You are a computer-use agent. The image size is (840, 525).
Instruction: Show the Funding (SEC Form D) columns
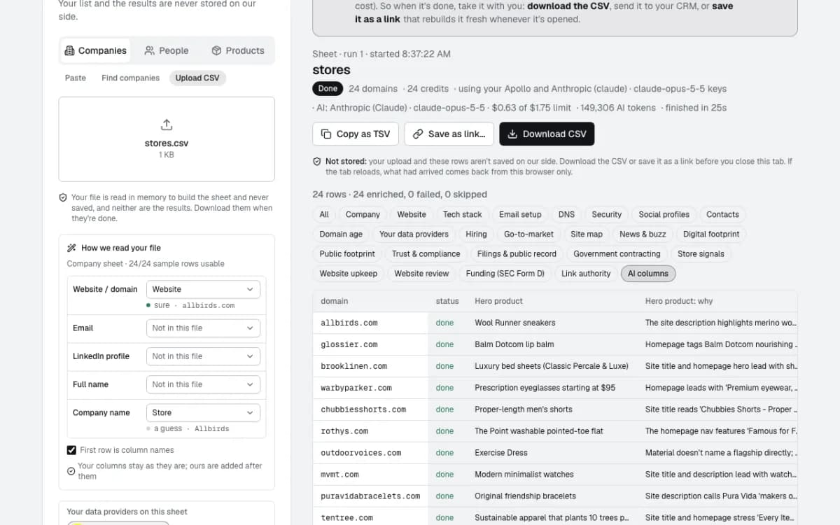[x=505, y=274]
